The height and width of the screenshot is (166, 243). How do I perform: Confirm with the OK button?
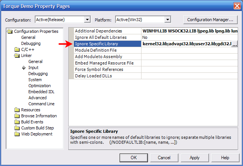pos(134,158)
